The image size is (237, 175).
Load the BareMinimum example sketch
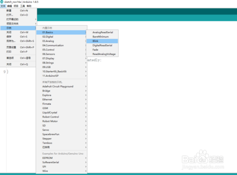tap(102, 37)
